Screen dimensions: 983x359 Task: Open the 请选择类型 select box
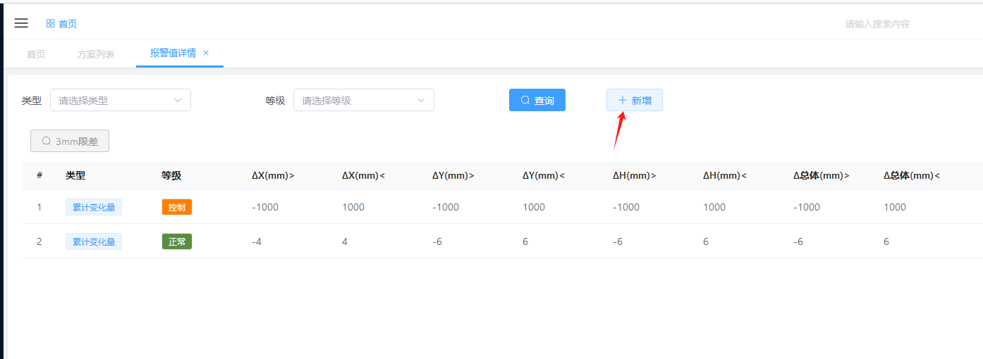tap(113, 100)
